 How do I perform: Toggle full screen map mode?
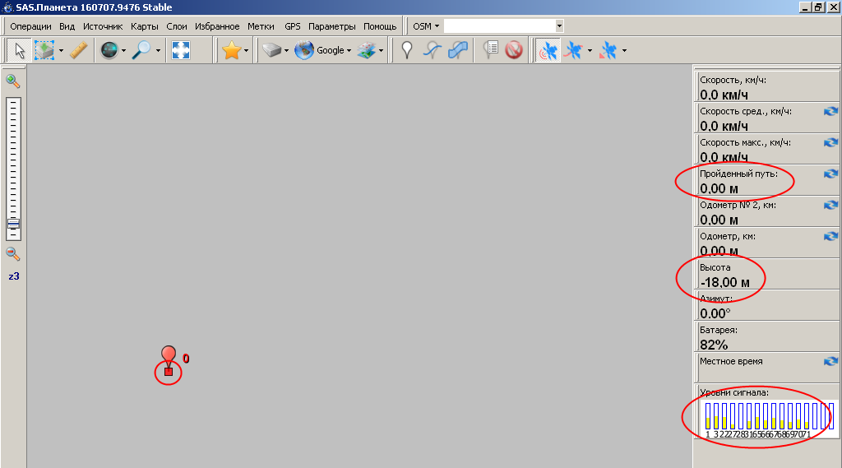pyautogui.click(x=180, y=51)
